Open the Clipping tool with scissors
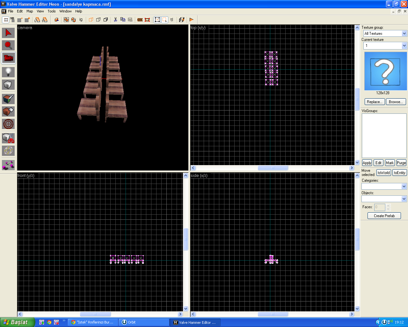408x327 pixels. 8,138
